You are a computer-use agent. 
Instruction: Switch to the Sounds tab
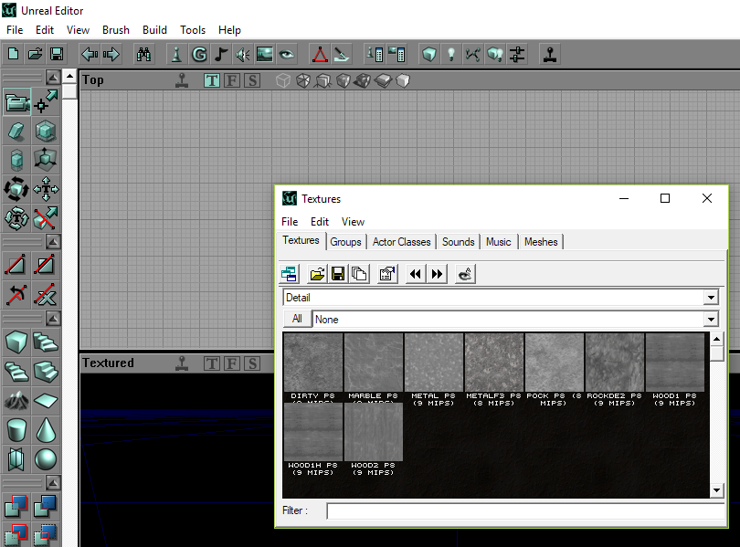(459, 242)
